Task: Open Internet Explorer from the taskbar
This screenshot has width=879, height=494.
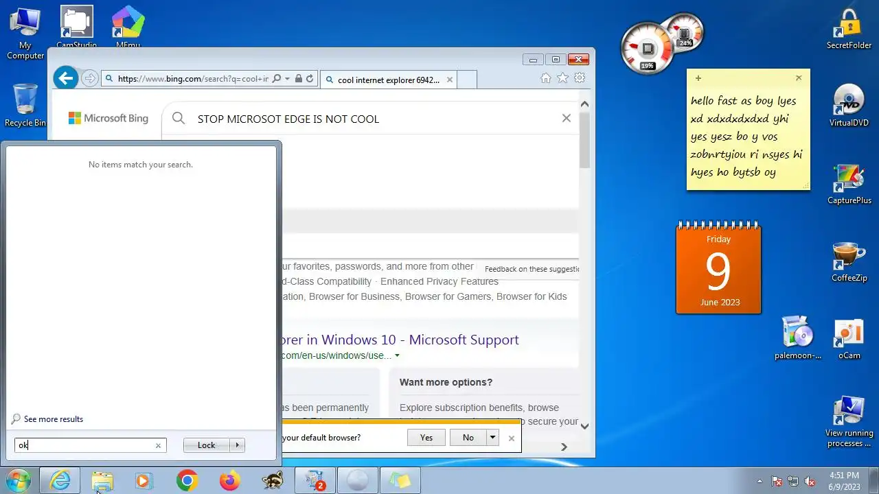Action: coord(60,481)
